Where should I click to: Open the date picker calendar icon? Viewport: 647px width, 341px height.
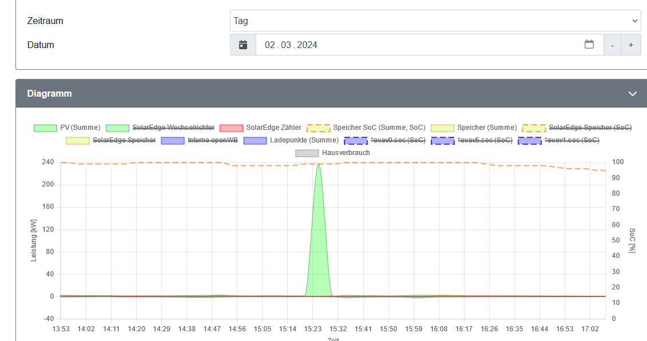pyautogui.click(x=589, y=45)
